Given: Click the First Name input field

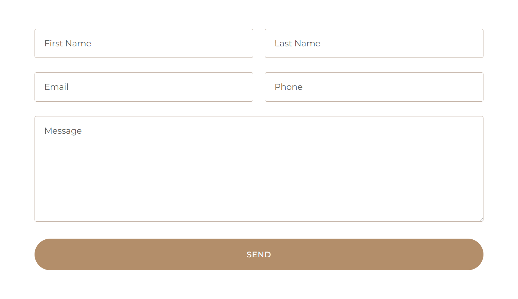Looking at the screenshot, I should (x=144, y=43).
